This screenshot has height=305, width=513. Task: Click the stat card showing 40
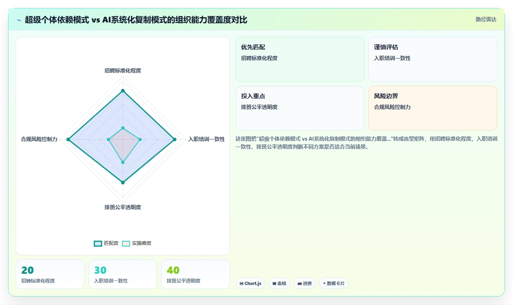pos(196,274)
